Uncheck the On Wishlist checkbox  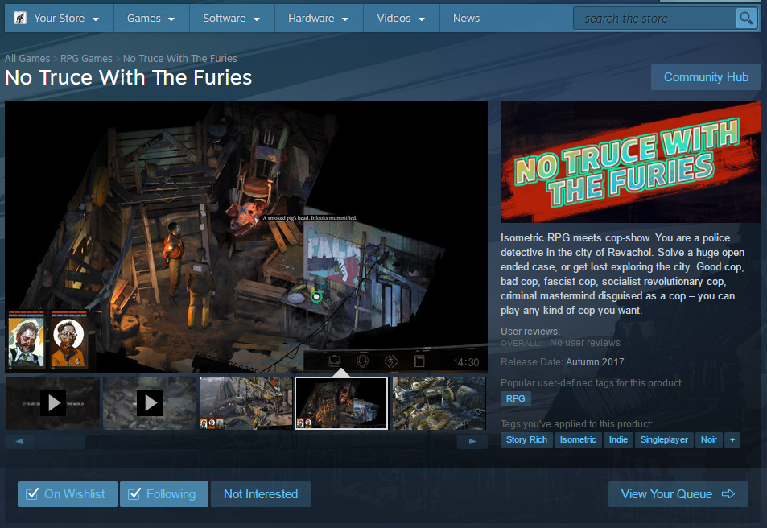point(32,493)
